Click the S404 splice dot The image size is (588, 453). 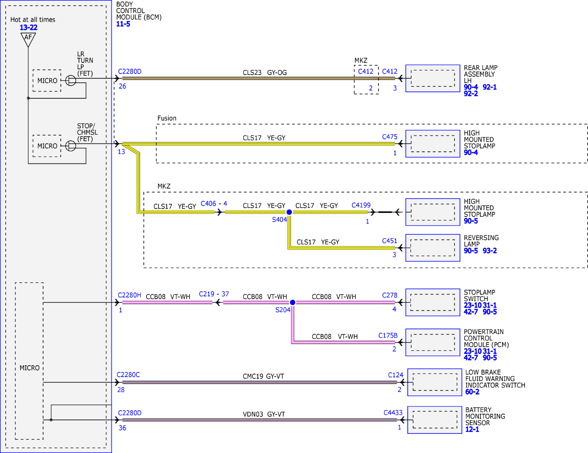pyautogui.click(x=289, y=212)
